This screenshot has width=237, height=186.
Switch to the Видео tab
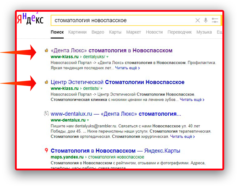click(98, 32)
